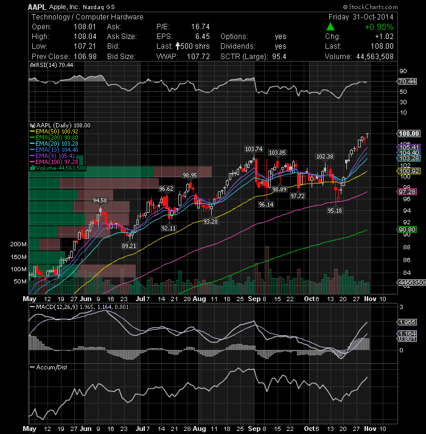Click the 108.00 last price axis tag
Image resolution: width=426 pixels, height=434 pixels.
(x=408, y=133)
